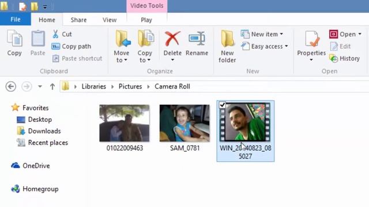Go back using the Back arrow
Screen dimensions: 369x207
tap(11, 87)
